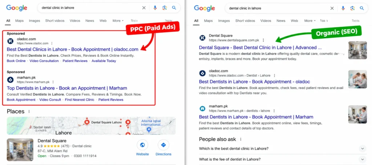This screenshot has height=165, width=372.
Task: Click marham.pk favicon in sponsored ad
Action: 10,80
